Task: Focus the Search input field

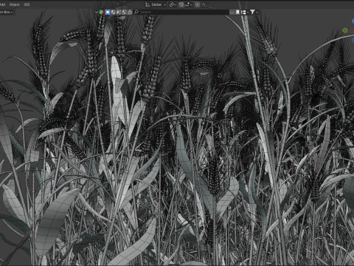Action: [181, 12]
